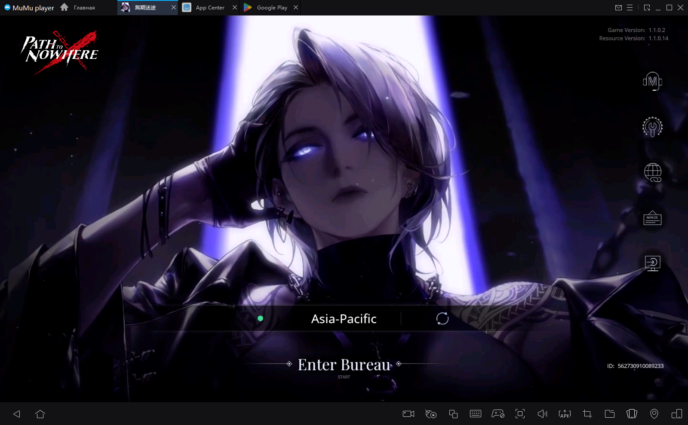Install an APK via the APK icon
688x425 pixels.
565,414
